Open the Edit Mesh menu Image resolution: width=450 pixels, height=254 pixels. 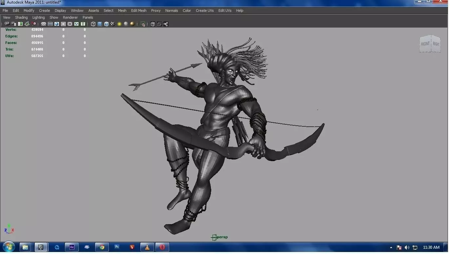click(x=139, y=11)
